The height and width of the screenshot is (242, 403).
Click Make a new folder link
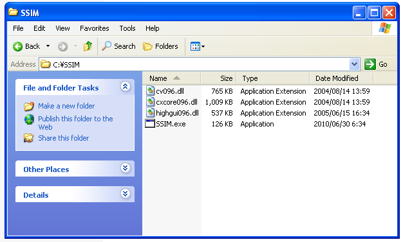point(66,106)
